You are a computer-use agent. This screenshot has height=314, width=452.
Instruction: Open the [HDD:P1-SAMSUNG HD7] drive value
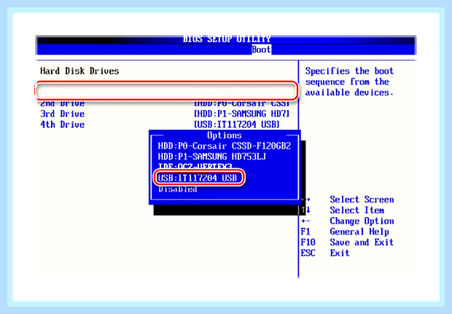(x=241, y=114)
